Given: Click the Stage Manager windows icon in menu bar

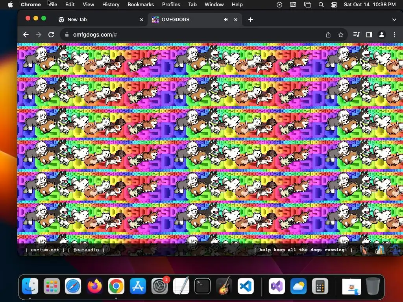Looking at the screenshot, I should click(307, 4).
